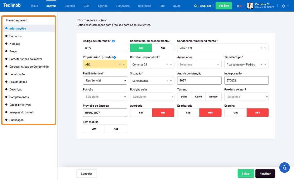This screenshot has height=180, width=294.
Task: Click the Previsão de Entrega date field
Action: pos(105,113)
